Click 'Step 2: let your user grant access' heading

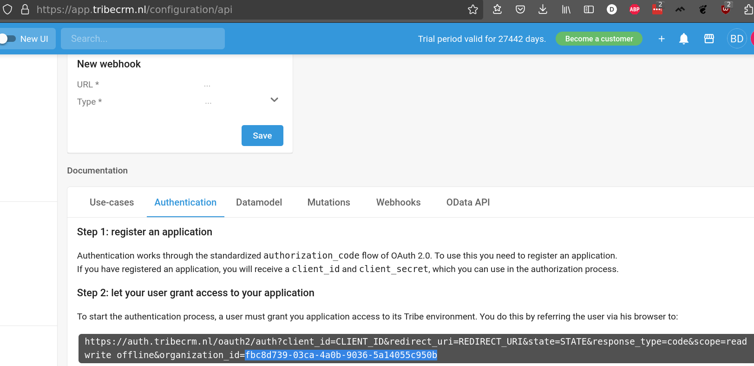pos(196,293)
